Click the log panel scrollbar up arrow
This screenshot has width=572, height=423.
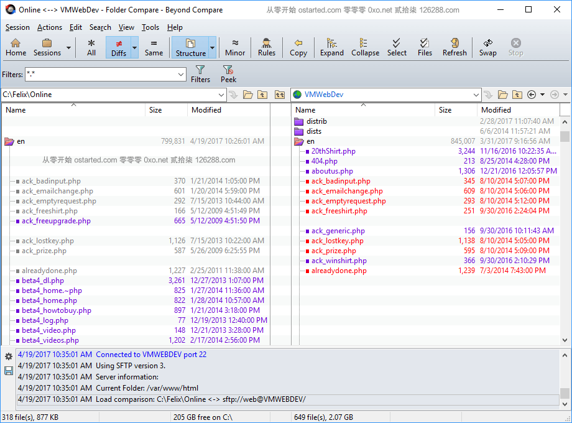[x=565, y=355]
